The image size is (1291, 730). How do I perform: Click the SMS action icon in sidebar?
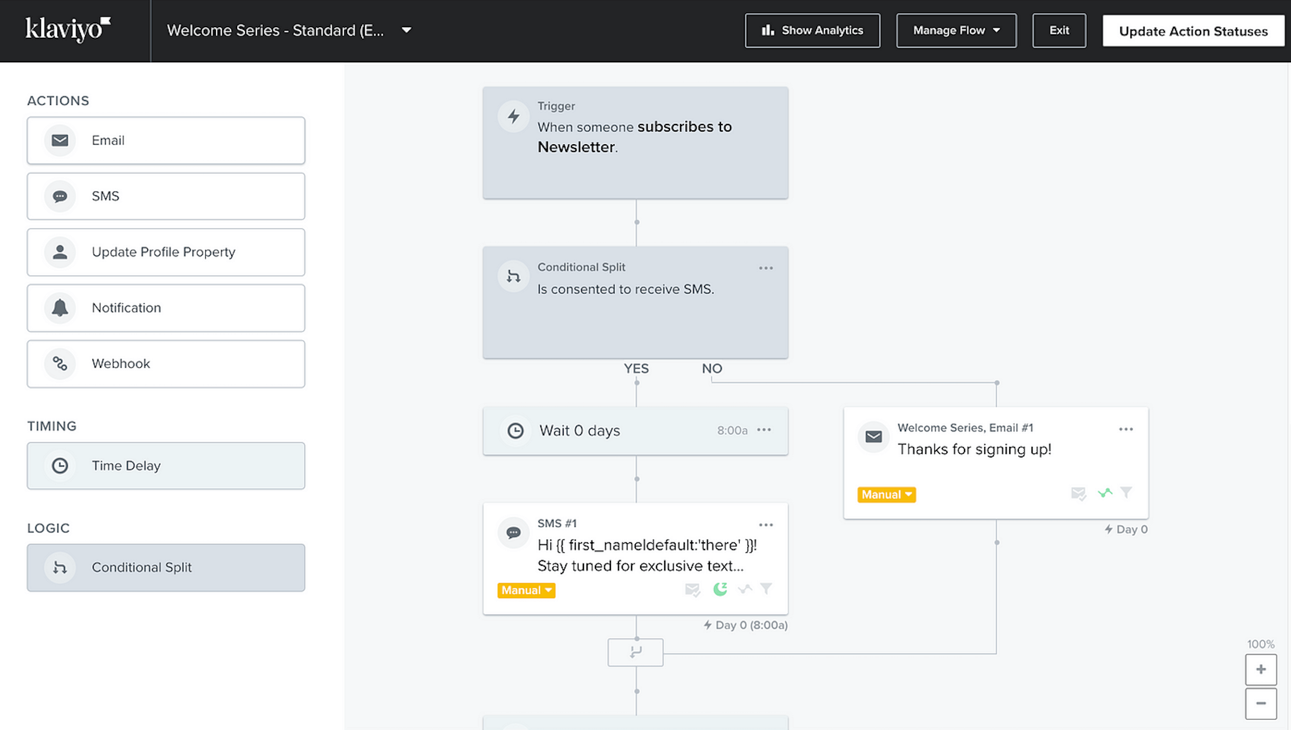[x=60, y=195]
